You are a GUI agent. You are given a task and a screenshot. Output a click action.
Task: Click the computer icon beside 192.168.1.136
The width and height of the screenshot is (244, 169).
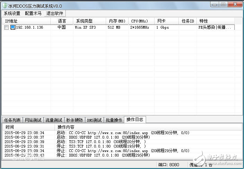click(x=13, y=27)
